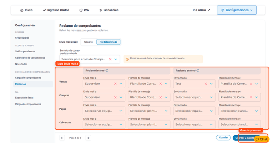The height and width of the screenshot is (146, 276).
Task: Clear Compras Reclamo interno message template
Action: tap(160, 97)
